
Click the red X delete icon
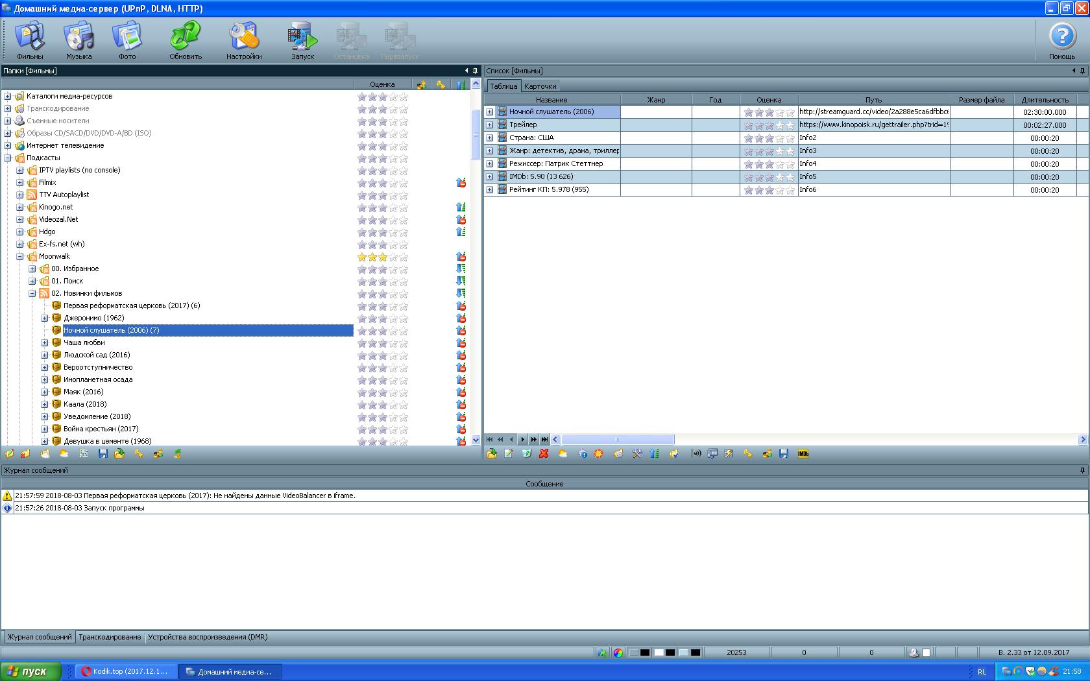click(x=544, y=454)
